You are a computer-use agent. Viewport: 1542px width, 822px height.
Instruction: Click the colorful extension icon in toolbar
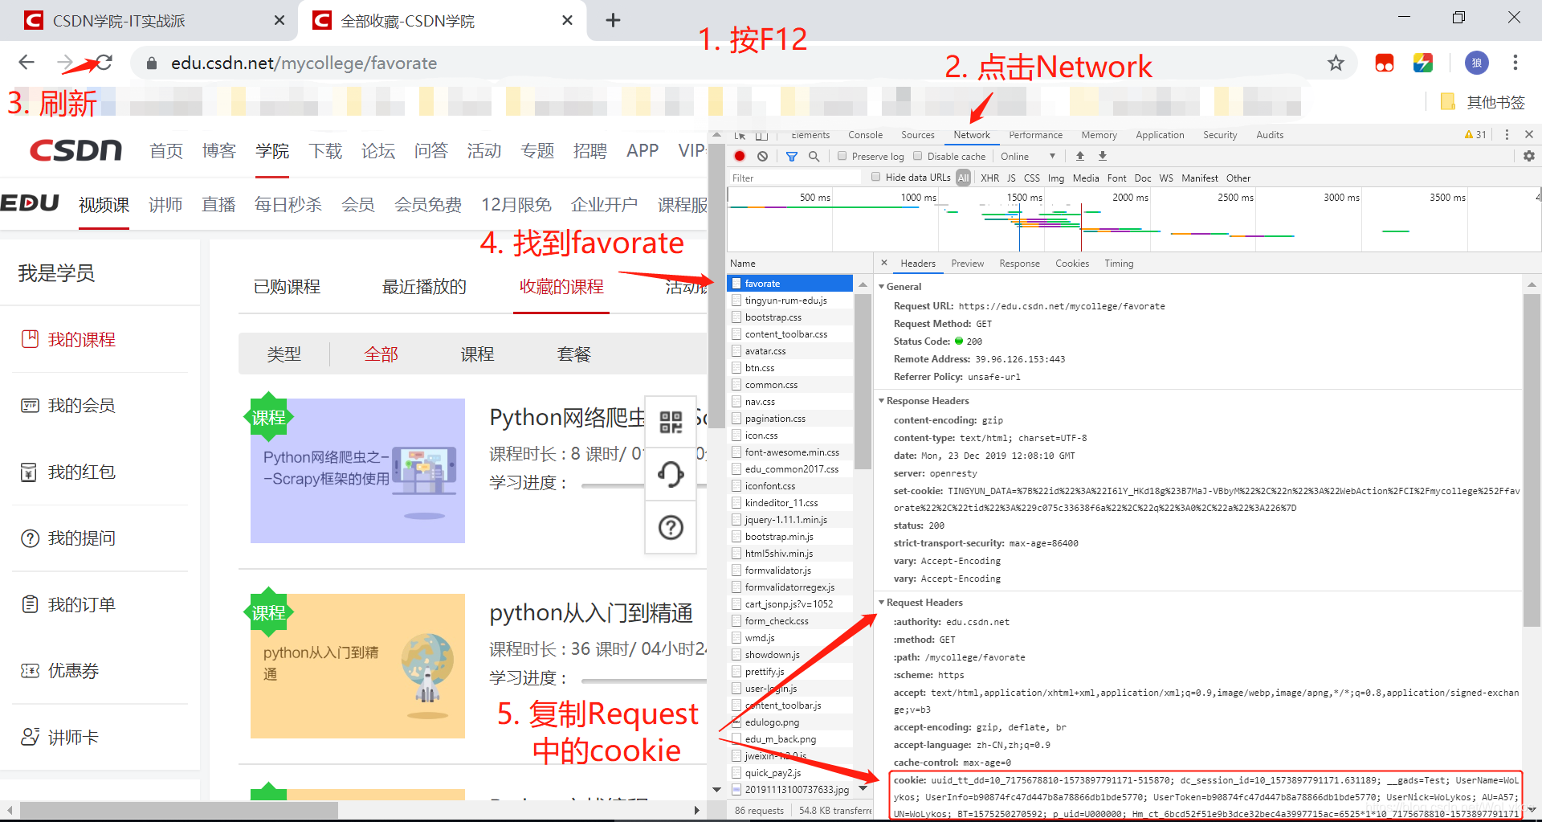click(1423, 63)
